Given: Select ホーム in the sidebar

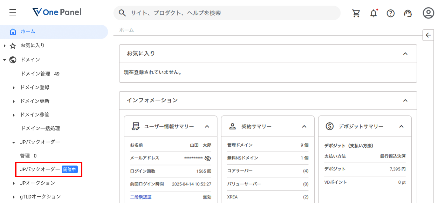Looking at the screenshot, I should point(28,31).
